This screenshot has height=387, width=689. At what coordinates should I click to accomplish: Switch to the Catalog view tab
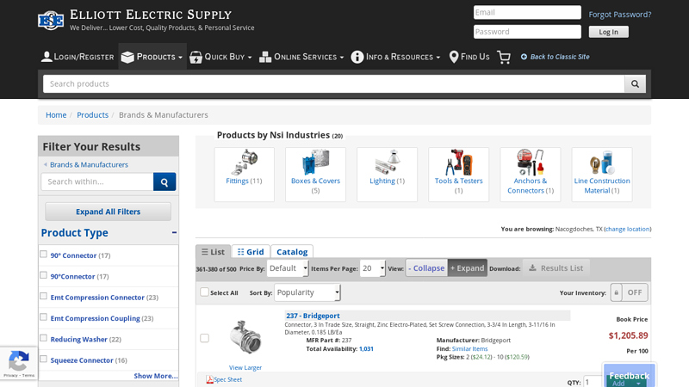pyautogui.click(x=292, y=252)
